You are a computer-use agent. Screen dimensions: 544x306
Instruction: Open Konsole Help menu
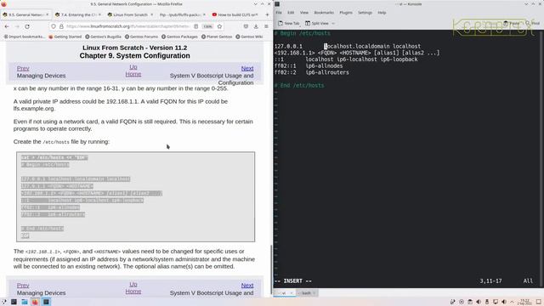pos(382,13)
